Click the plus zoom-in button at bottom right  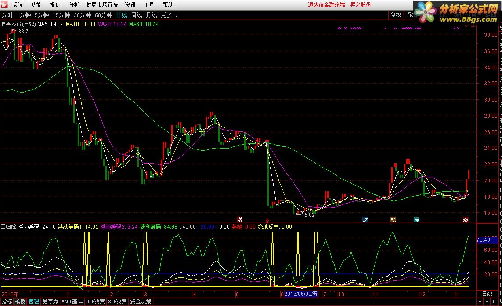click(x=480, y=302)
